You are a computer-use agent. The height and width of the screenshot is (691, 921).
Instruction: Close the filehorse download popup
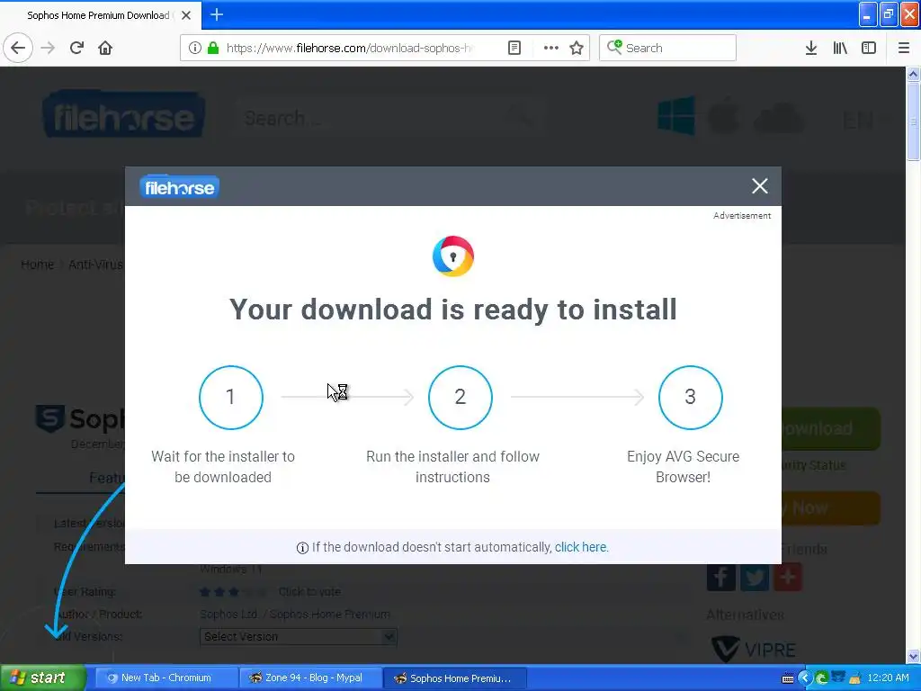(759, 185)
